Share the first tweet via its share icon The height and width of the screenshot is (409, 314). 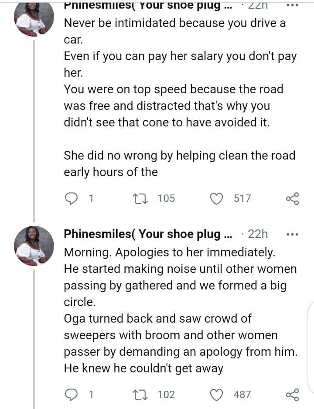(293, 198)
